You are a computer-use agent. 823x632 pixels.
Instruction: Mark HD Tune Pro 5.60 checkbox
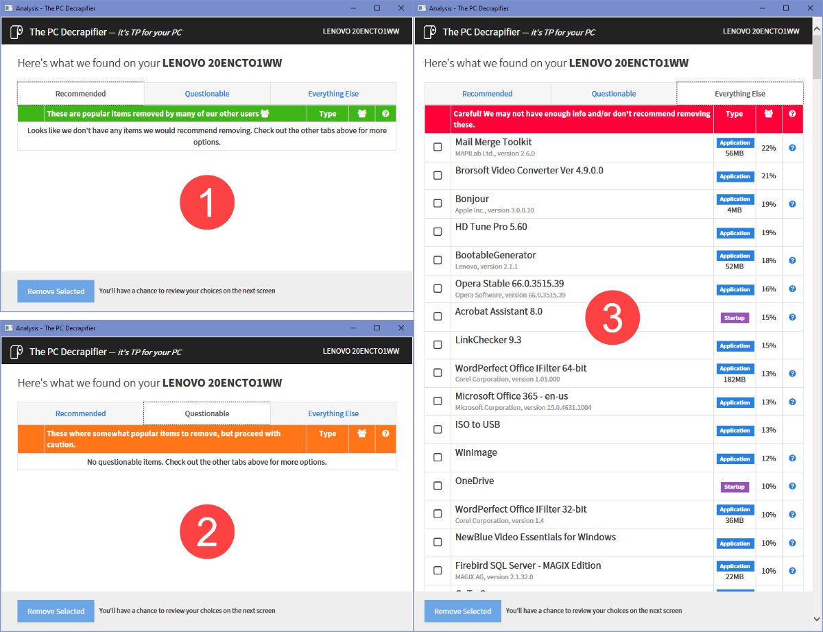(x=438, y=232)
